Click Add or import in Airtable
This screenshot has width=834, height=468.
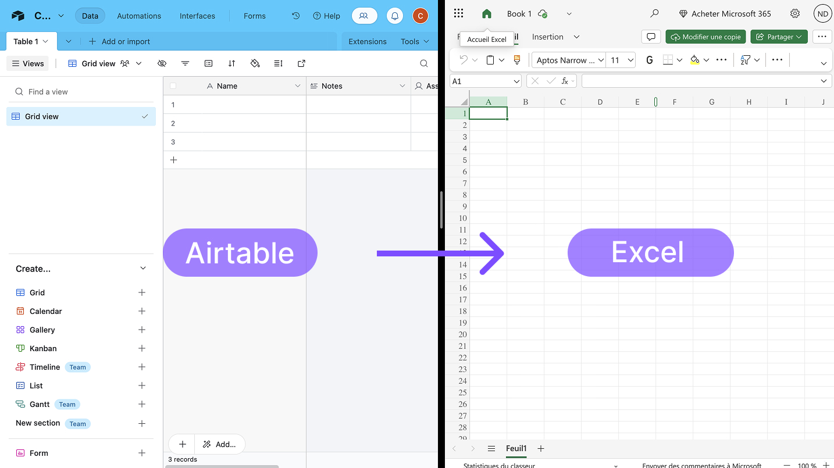tap(119, 41)
